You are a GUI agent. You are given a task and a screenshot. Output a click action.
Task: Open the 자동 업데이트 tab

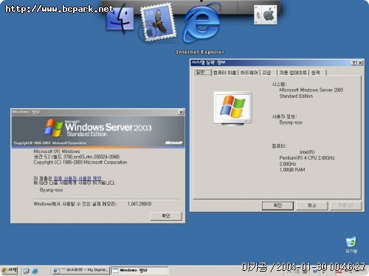pos(293,73)
